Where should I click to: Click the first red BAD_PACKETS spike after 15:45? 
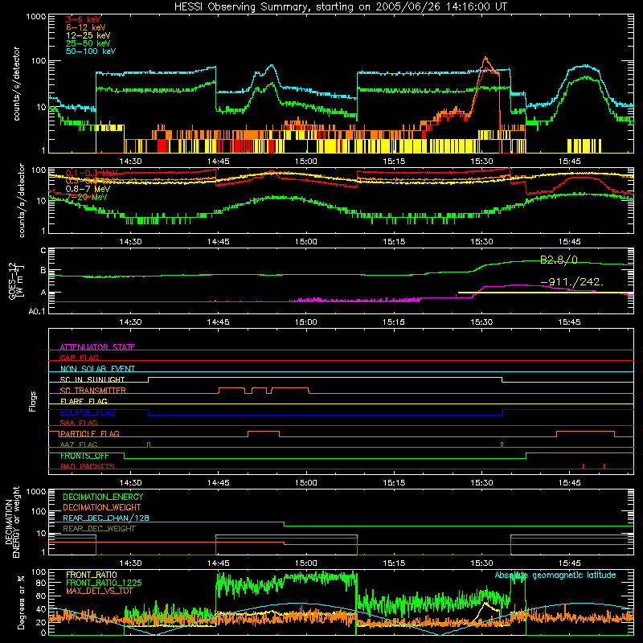tap(584, 466)
